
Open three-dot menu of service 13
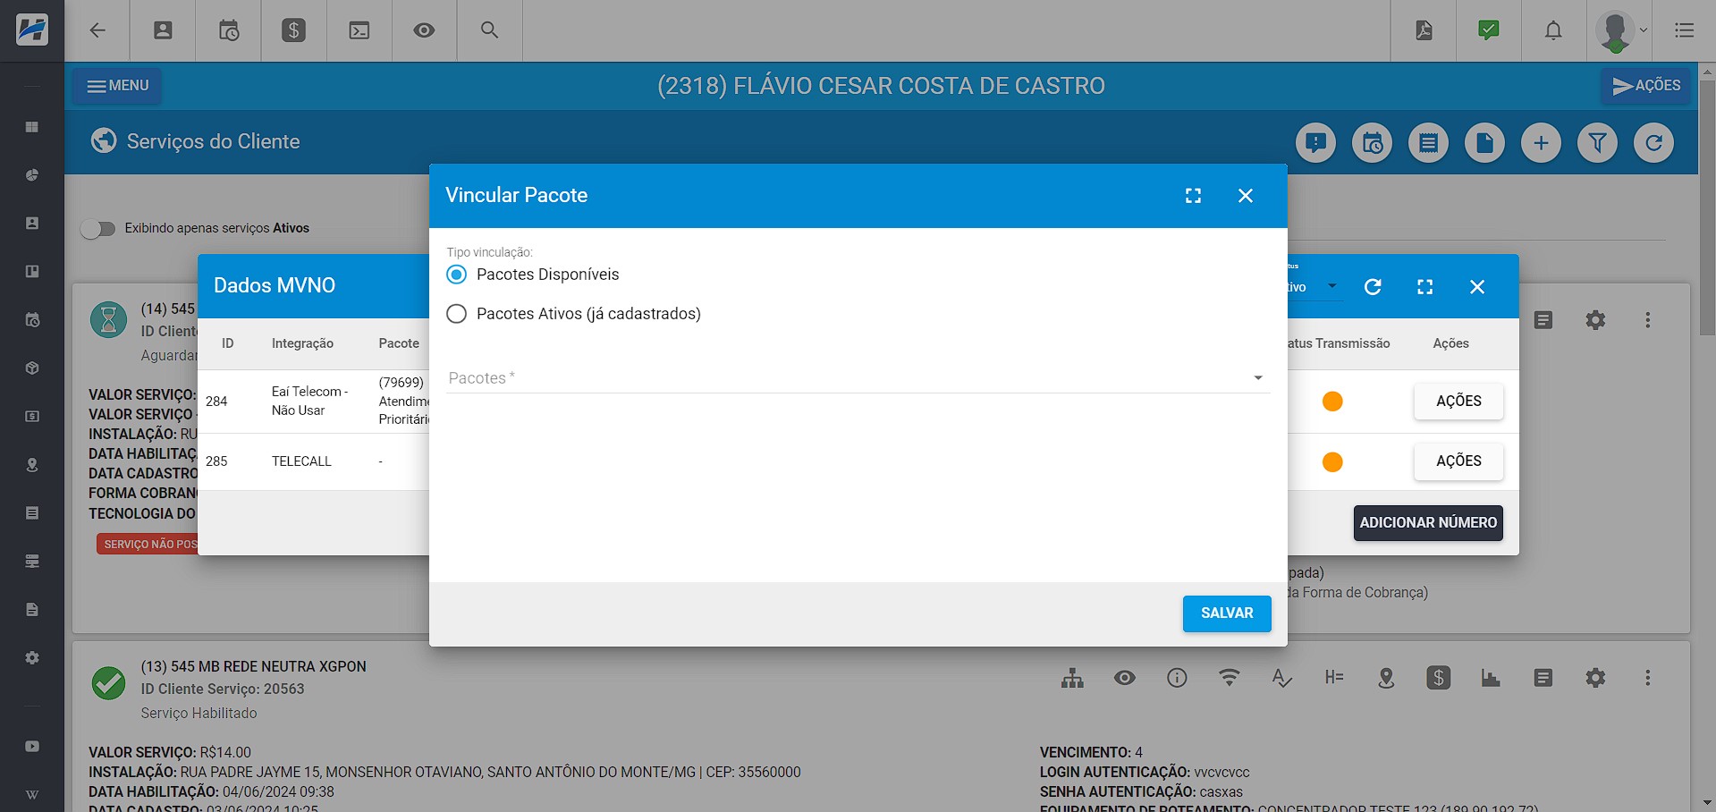point(1648,679)
